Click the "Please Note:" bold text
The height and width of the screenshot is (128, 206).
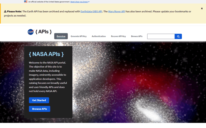(14, 12)
